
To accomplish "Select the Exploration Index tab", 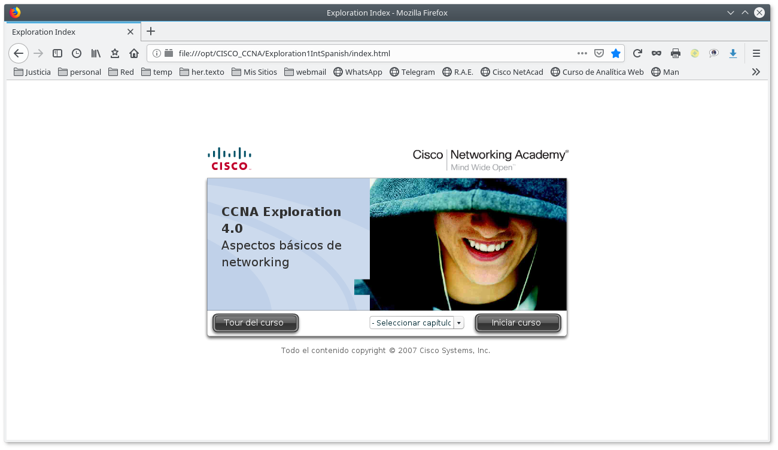I will 66,32.
